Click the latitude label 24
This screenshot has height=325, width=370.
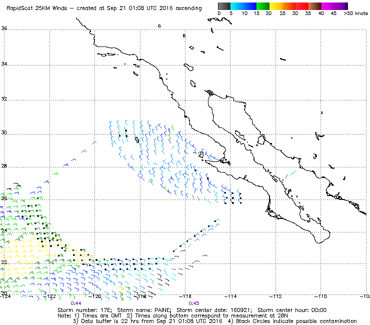tap(4, 230)
